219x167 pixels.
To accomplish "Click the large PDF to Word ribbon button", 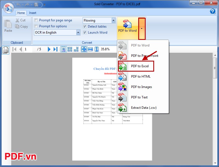I will 127,28.
